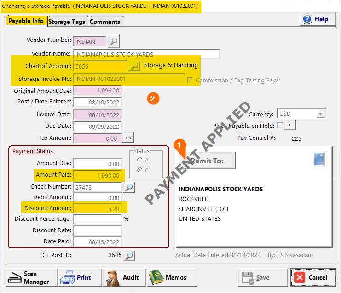341x293 pixels.
Task: Click the Discount Date field
Action: coord(98,230)
